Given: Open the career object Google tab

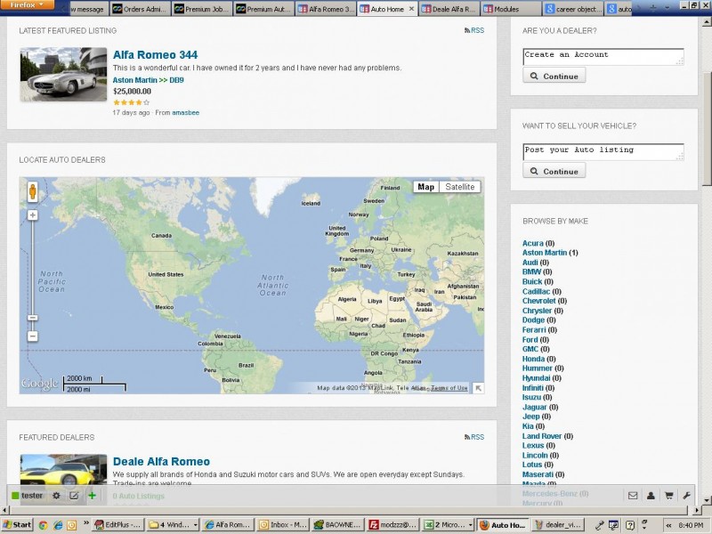Looking at the screenshot, I should point(572,9).
